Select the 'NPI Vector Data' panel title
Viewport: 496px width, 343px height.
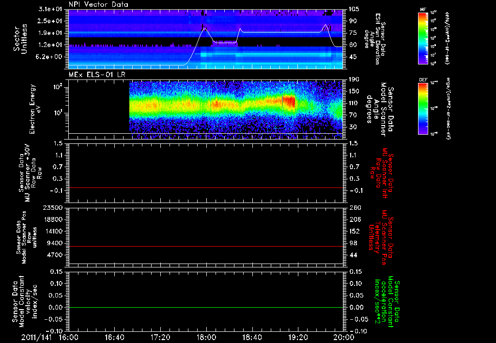coord(98,4)
